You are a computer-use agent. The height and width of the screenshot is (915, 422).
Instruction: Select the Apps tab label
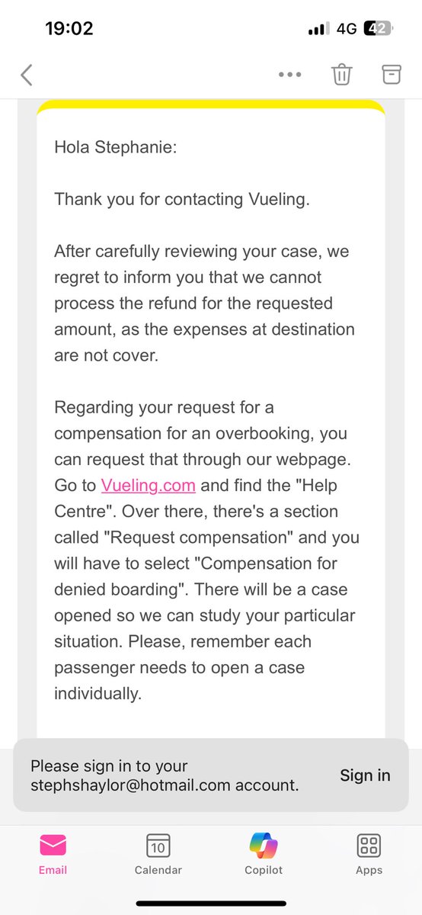pyautogui.click(x=369, y=870)
